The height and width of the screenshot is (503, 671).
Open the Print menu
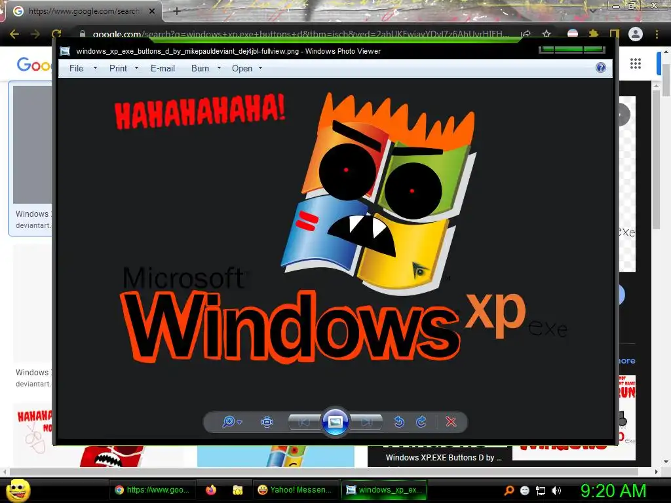pos(118,68)
